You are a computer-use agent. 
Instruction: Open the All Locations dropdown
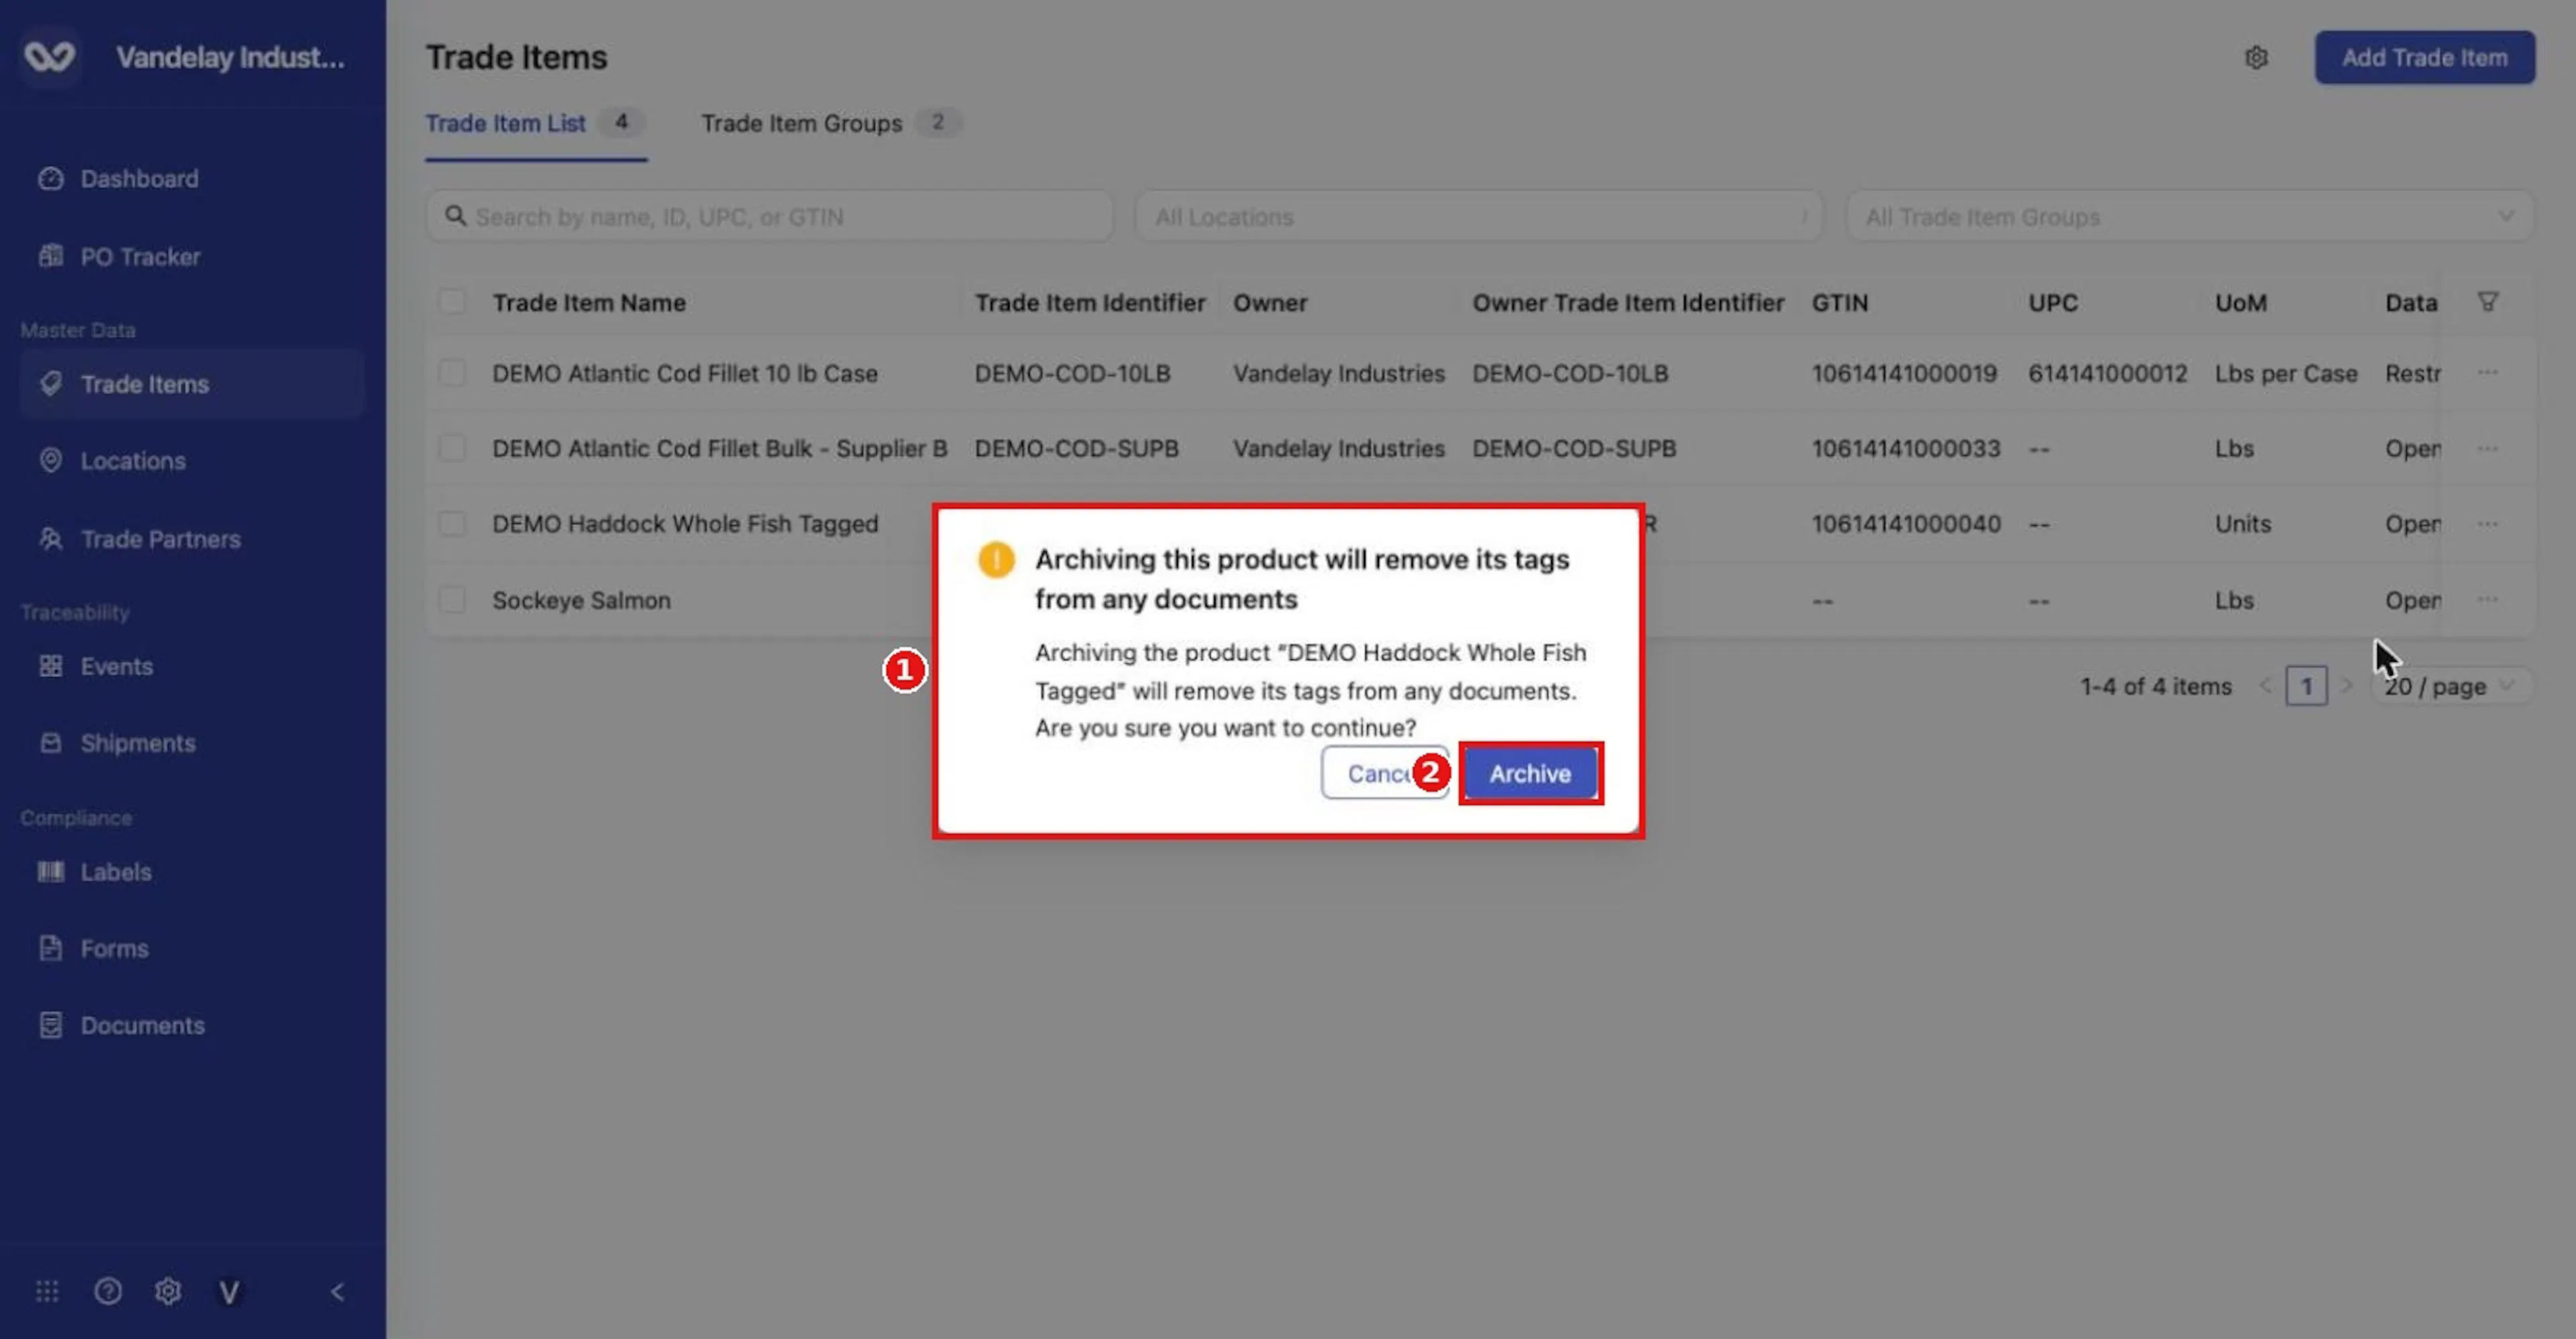tap(1479, 216)
